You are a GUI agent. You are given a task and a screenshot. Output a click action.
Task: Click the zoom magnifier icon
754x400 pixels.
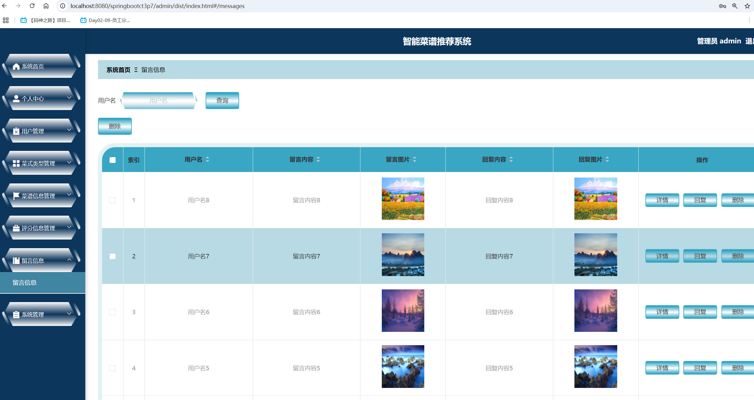coord(735,6)
